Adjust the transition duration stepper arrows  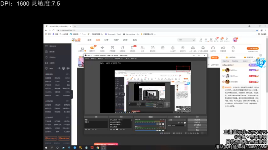tap(185, 125)
